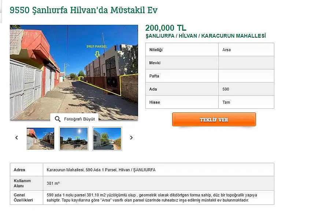Click the empty Mevki value cell
Viewport: 334px width, 211px height.
(246, 63)
